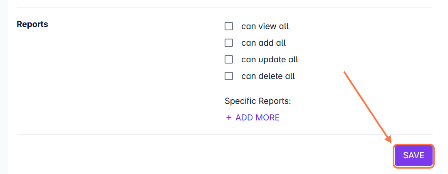
Task: Click the 'can add all' label text
Action: [263, 43]
